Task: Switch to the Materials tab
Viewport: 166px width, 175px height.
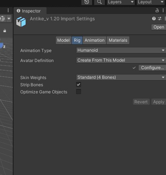Action: coord(118,40)
